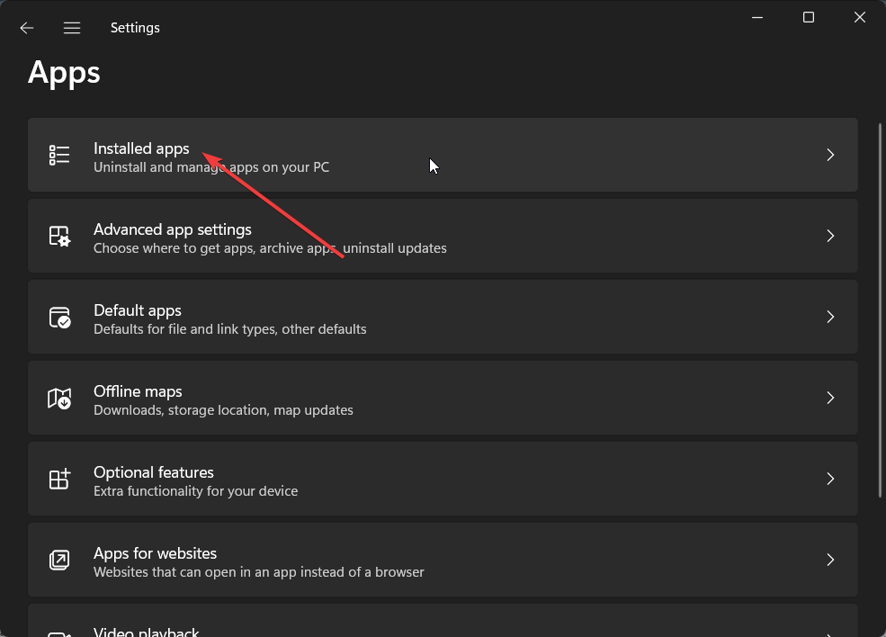
Task: Click the Default apps checkmark icon
Action: click(59, 317)
